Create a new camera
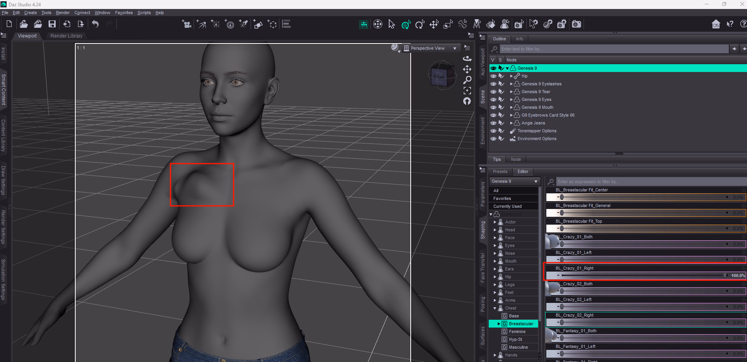The height and width of the screenshot is (362, 747). coord(187,24)
